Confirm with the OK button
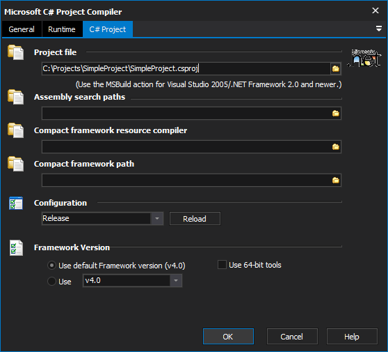The image size is (388, 352). (228, 337)
